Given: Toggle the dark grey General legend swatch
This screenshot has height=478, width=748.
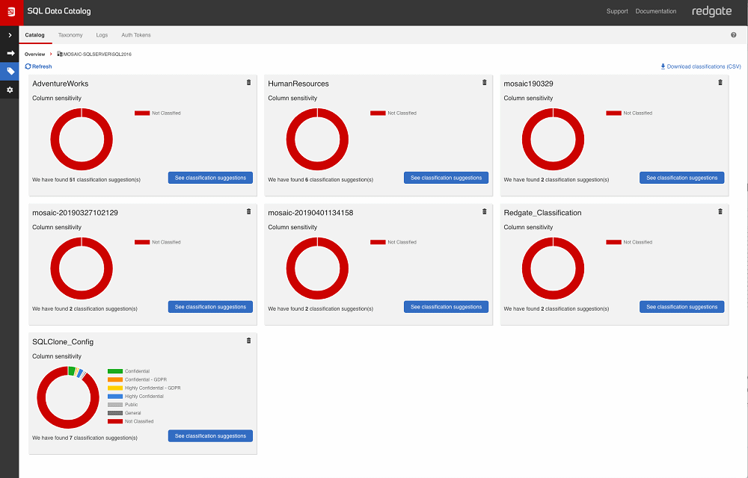Looking at the screenshot, I should (115, 413).
